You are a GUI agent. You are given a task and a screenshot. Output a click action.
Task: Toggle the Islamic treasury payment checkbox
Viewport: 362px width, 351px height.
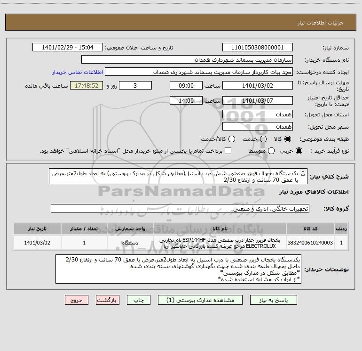228,151
